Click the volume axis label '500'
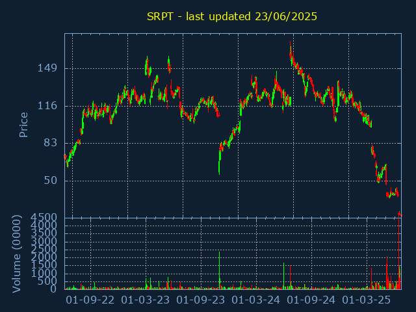The width and height of the screenshot is (416, 312). point(47,281)
